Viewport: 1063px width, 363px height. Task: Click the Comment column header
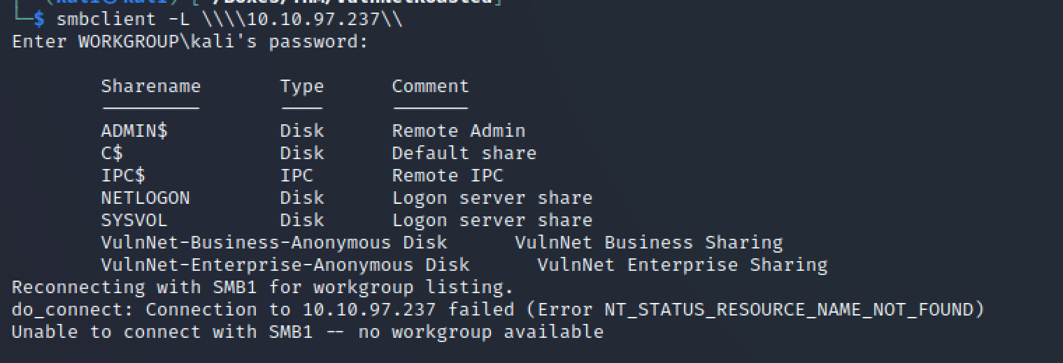[431, 86]
